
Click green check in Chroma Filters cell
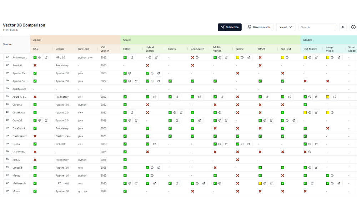click(125, 105)
